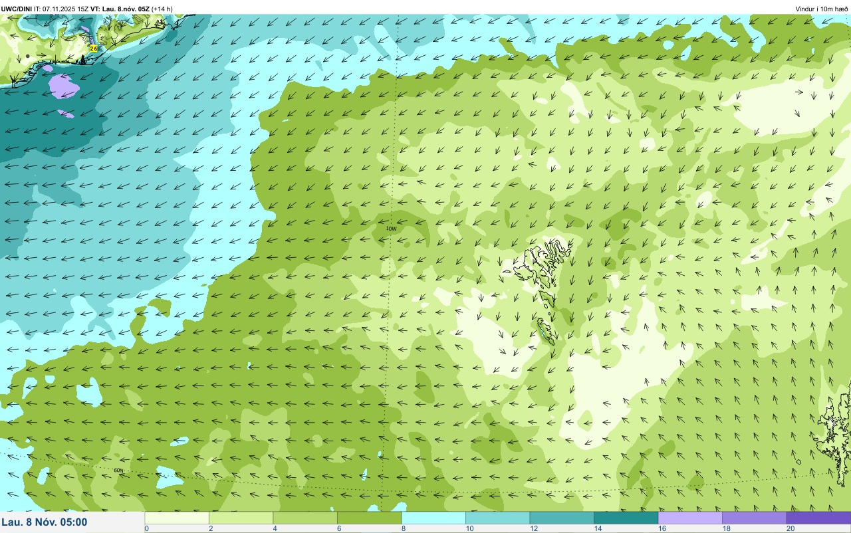Click the legend value '8'
The image size is (851, 533).
(x=402, y=528)
